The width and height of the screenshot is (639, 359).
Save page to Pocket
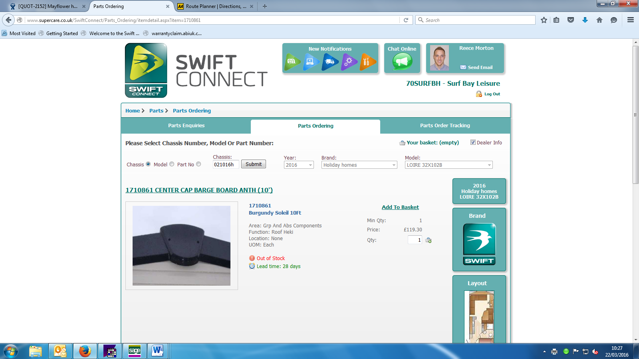[x=571, y=20]
